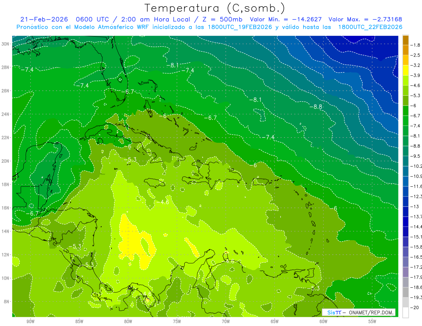Click the -1.8 colorbar label

(415, 45)
